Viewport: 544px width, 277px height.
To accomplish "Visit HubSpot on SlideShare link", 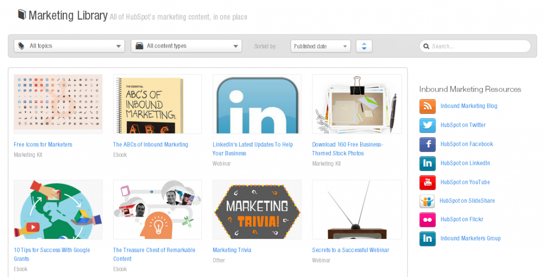I will click(x=467, y=201).
